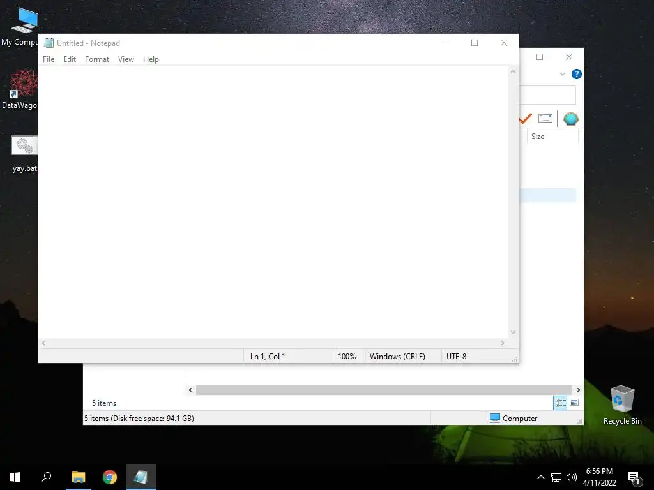Click the '5 items' count in Explorer
This screenshot has width=654, height=490.
(104, 403)
